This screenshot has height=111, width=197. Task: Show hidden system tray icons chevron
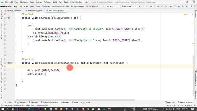click(x=160, y=109)
